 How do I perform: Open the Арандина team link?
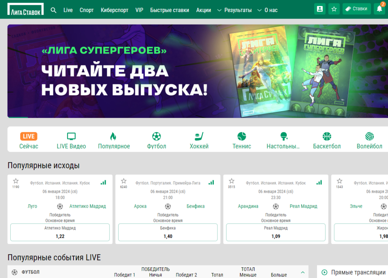tap(248, 206)
